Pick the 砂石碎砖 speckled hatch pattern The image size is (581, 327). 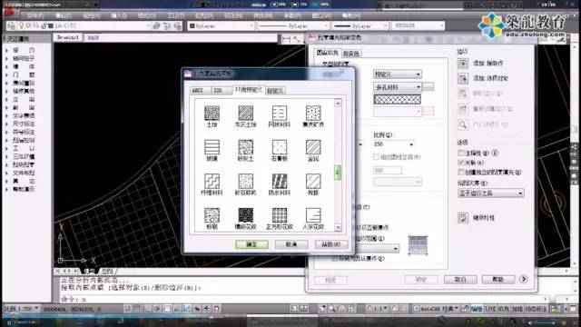click(x=246, y=182)
